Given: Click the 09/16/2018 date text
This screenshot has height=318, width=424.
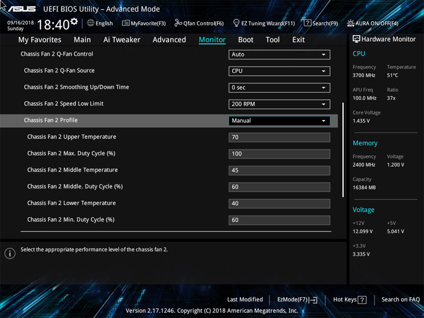Looking at the screenshot, I should [x=21, y=23].
